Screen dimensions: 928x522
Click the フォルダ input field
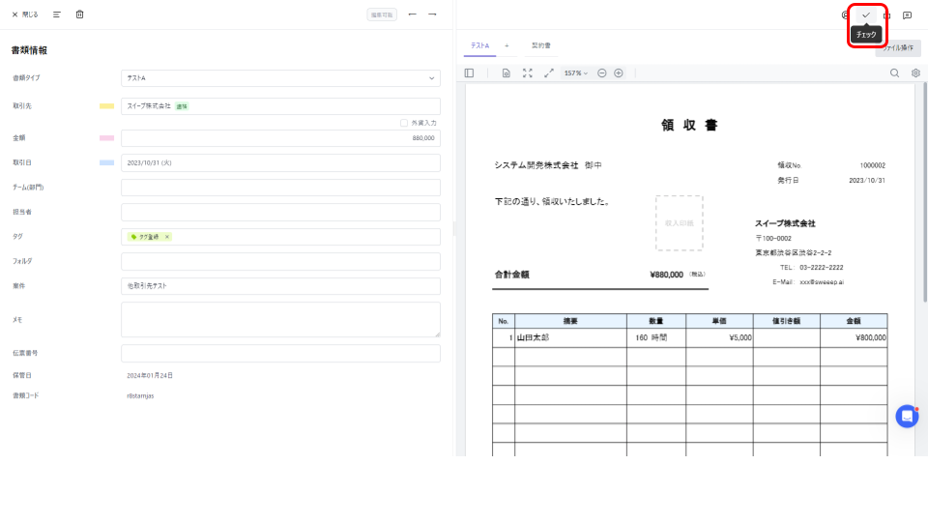280,262
